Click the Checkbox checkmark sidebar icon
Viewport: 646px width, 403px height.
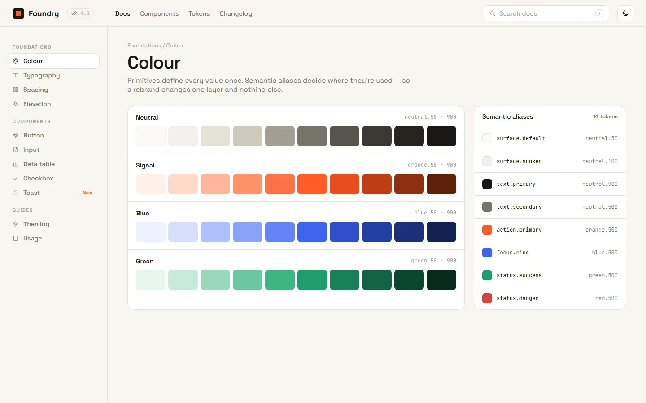point(16,178)
